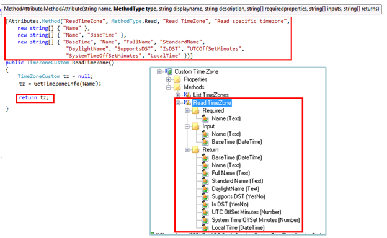
Task: Click the Name (Text) icon under Required
Action: click(205, 118)
